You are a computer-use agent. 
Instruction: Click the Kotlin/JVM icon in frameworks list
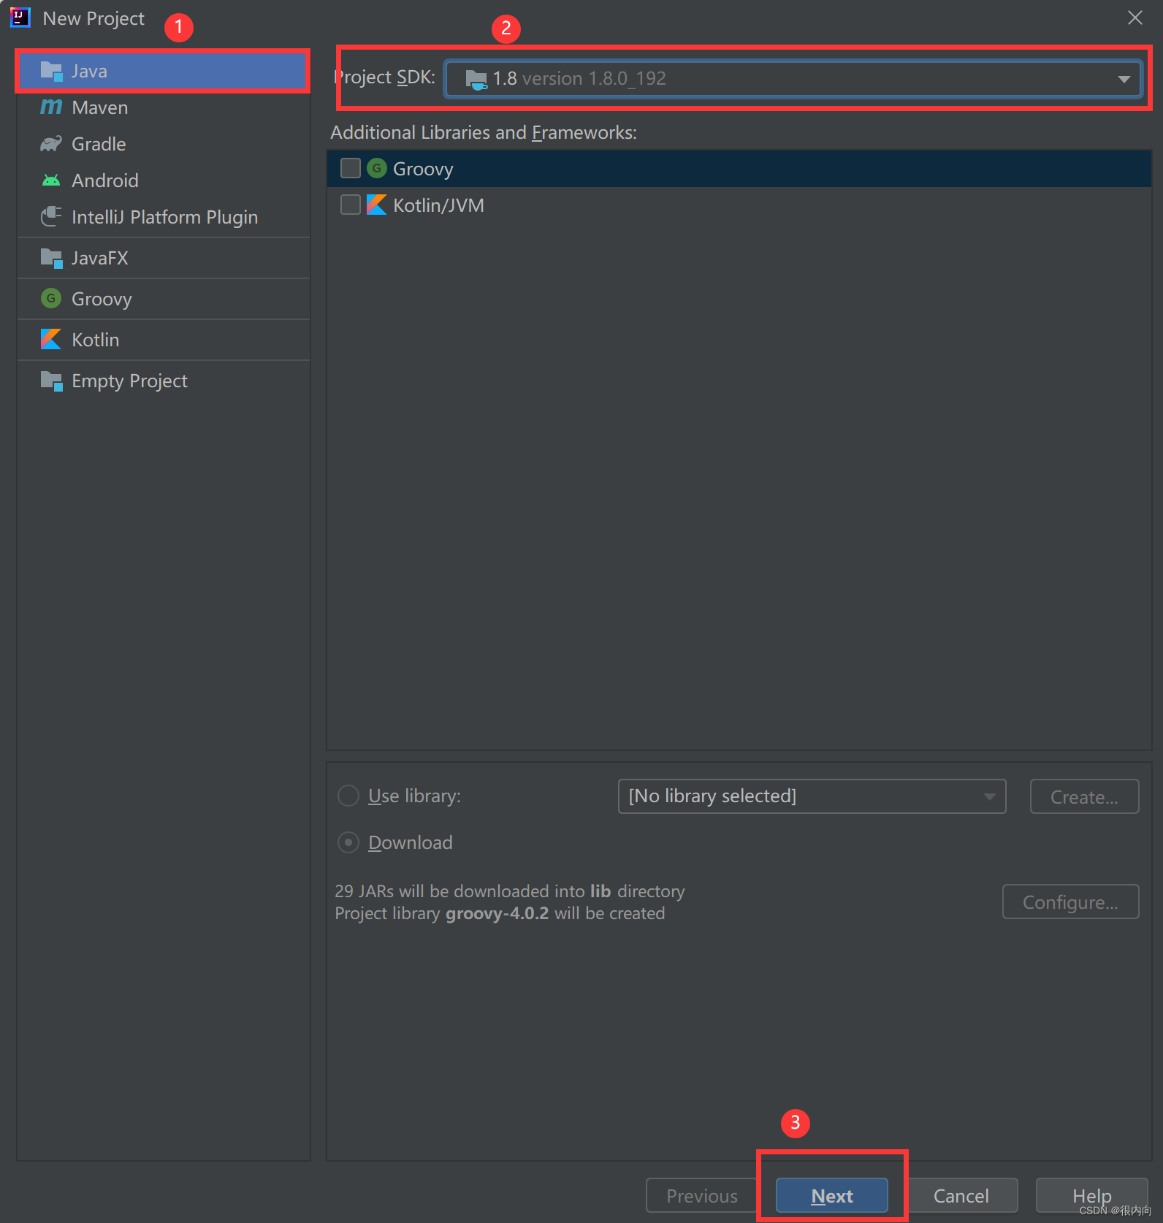point(377,205)
